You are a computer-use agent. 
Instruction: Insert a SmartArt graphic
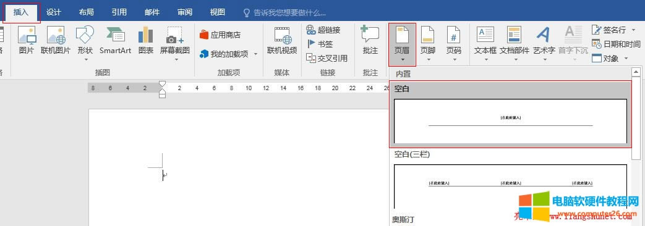coord(115,40)
